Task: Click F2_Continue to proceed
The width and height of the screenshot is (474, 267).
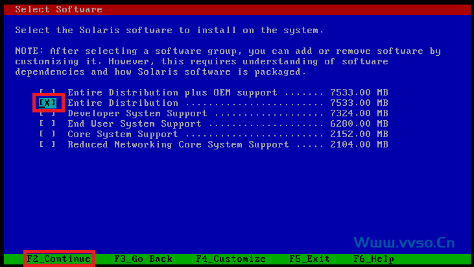Action: (59, 259)
